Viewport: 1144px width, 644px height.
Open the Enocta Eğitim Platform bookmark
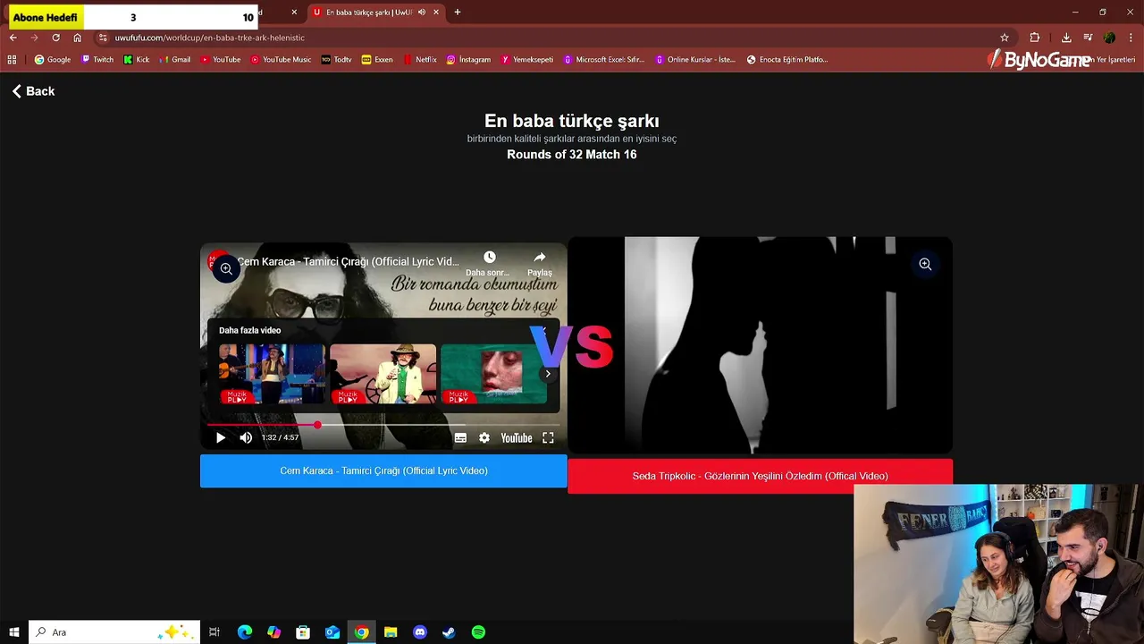[x=787, y=60]
